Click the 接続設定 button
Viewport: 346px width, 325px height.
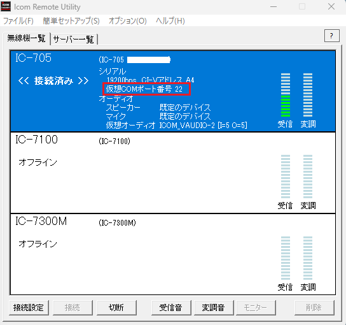(x=29, y=308)
